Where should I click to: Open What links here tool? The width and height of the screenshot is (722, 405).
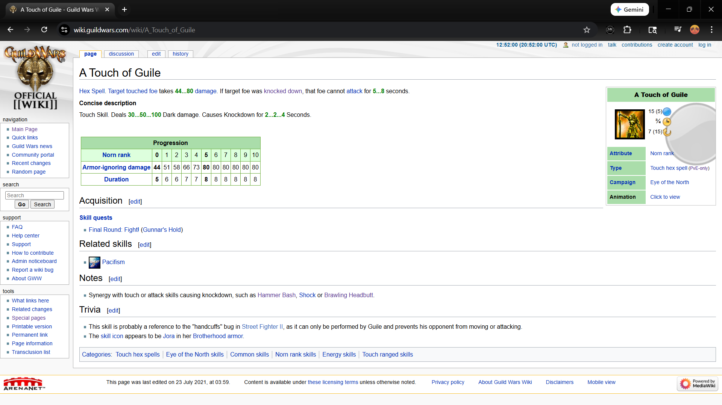[30, 301]
